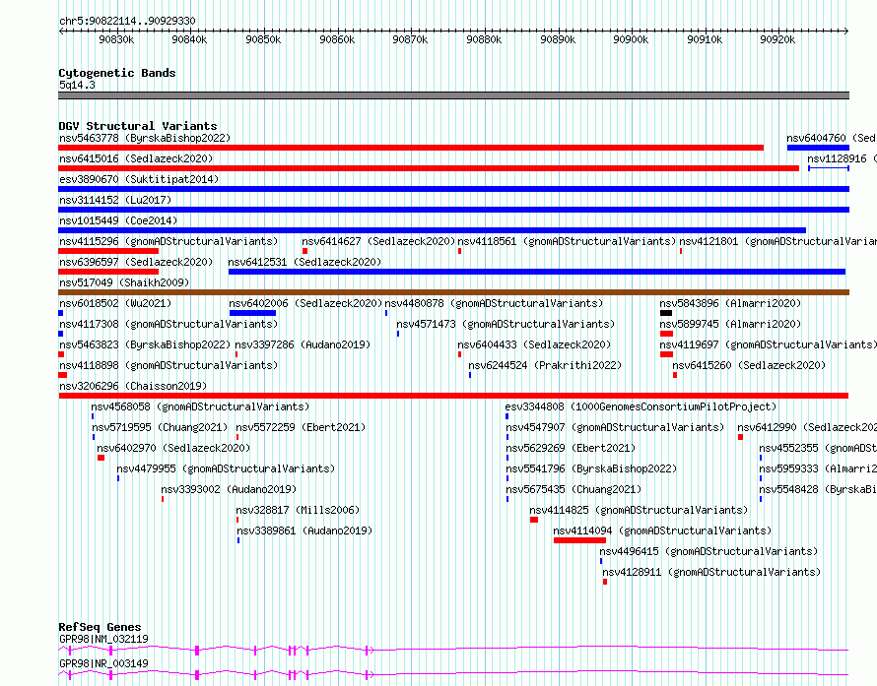Viewport: 877px width, 686px height.
Task: Select variant esv3344808 1000Genomes pilot label
Action: point(641,406)
